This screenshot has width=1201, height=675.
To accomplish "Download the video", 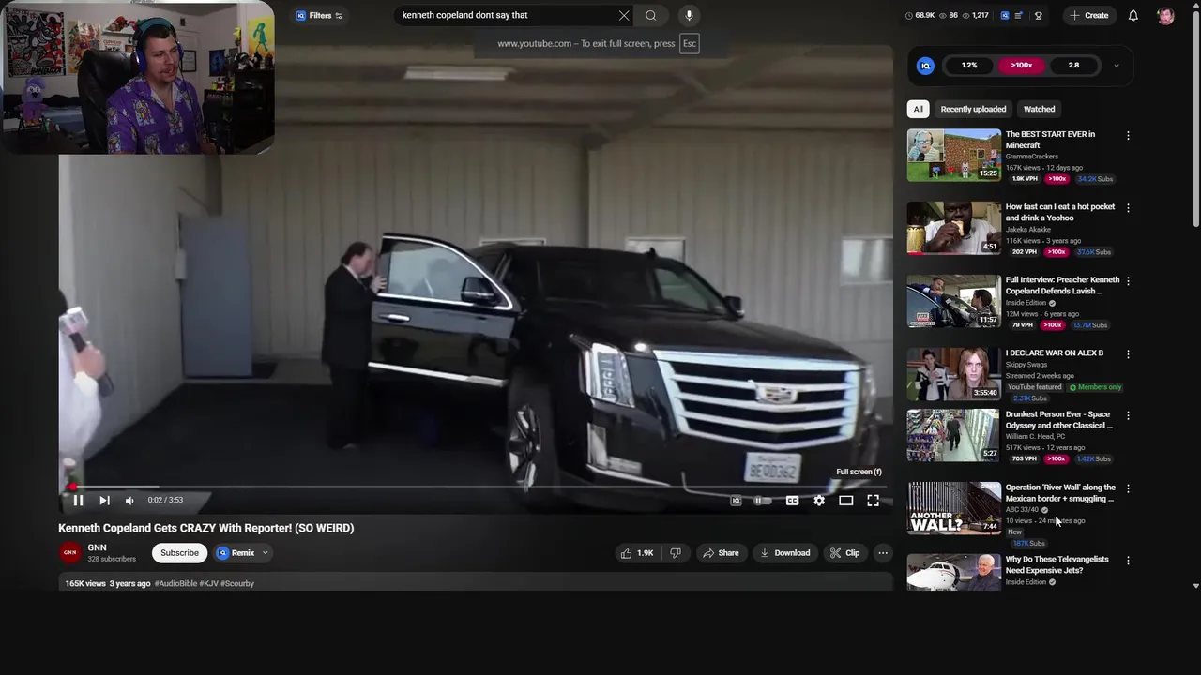I will (x=785, y=553).
